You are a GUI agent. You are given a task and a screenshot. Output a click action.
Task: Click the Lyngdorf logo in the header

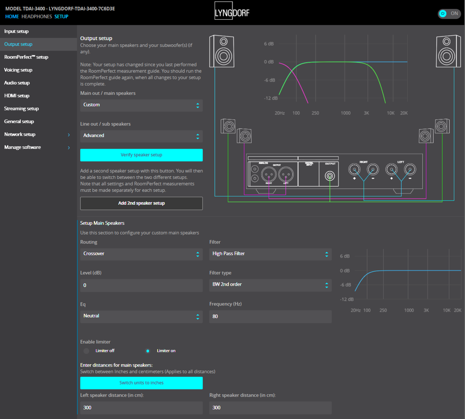(232, 11)
